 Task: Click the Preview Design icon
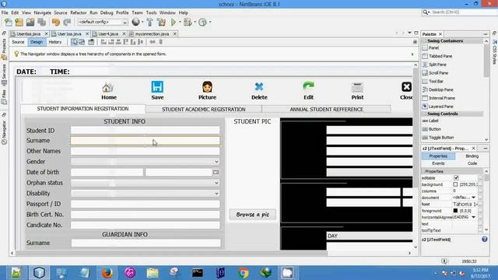click(x=91, y=42)
